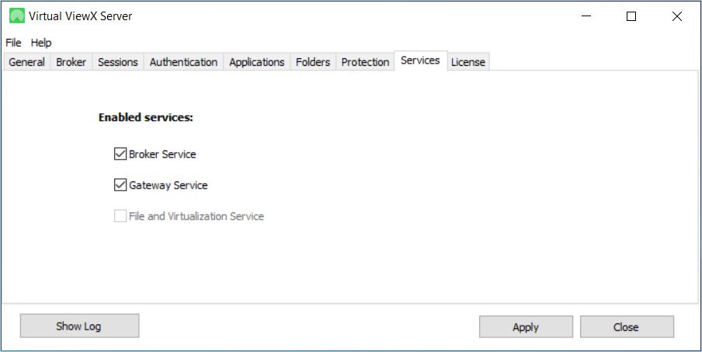The image size is (702, 352).
Task: Go to the Authentication tab
Action: pyautogui.click(x=183, y=62)
